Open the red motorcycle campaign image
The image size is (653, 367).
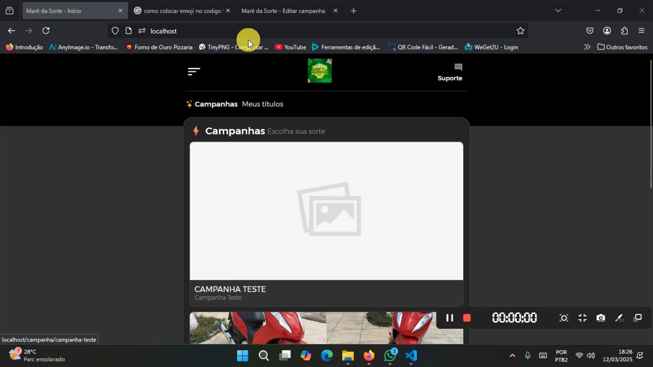click(326, 328)
